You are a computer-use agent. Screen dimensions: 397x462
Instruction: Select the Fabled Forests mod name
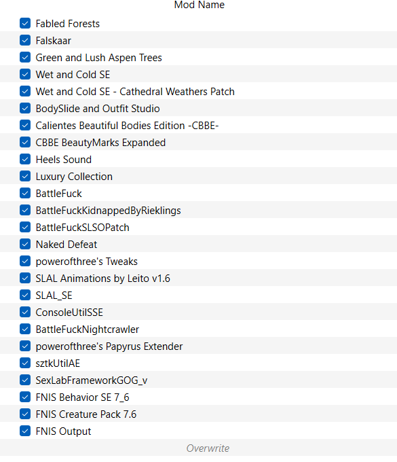pos(68,24)
